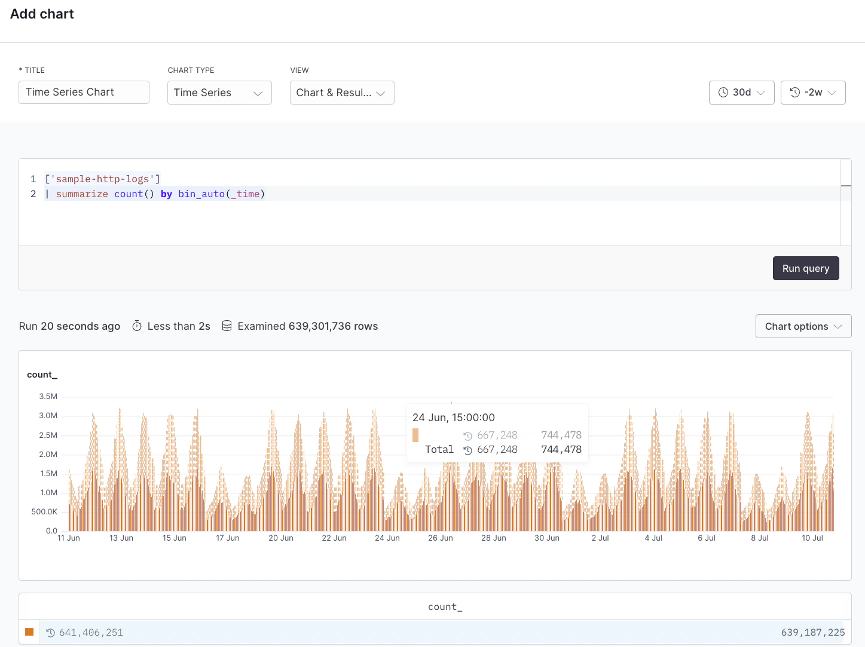Toggle the orange count_ legend swatch
Image resolution: width=865 pixels, height=647 pixels.
[29, 631]
